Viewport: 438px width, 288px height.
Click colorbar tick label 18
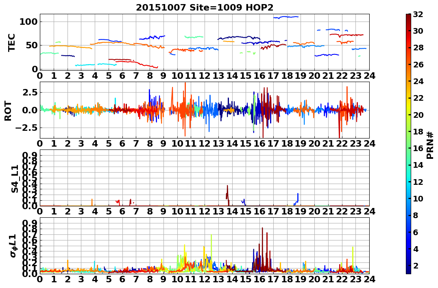[x=418, y=132]
